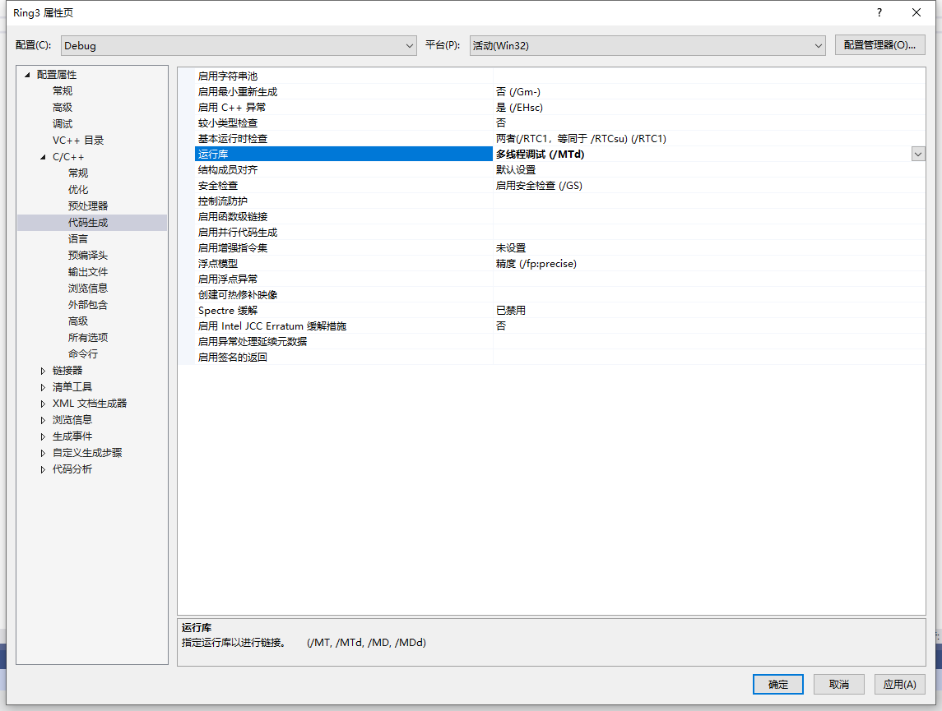
Task: Select 优化 under C/C++
Action: tap(78, 190)
